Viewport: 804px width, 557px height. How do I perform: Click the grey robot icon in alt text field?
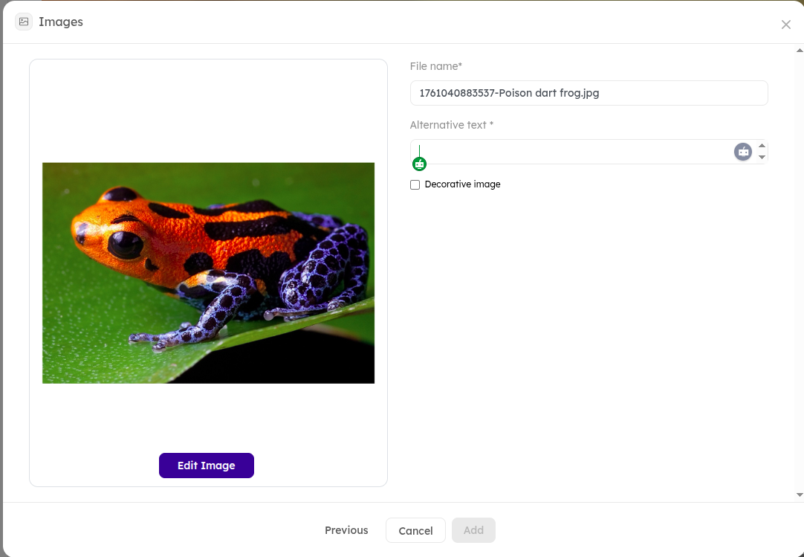coord(743,152)
